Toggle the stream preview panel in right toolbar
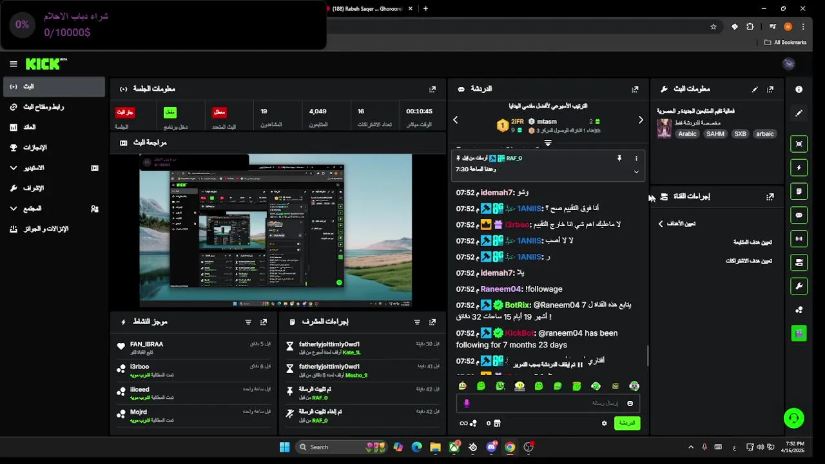Image resolution: width=825 pixels, height=464 pixels. point(799,144)
